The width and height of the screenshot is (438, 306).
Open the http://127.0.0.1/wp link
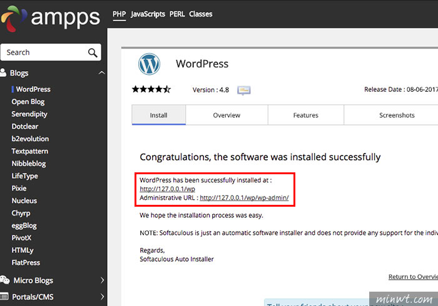(167, 189)
